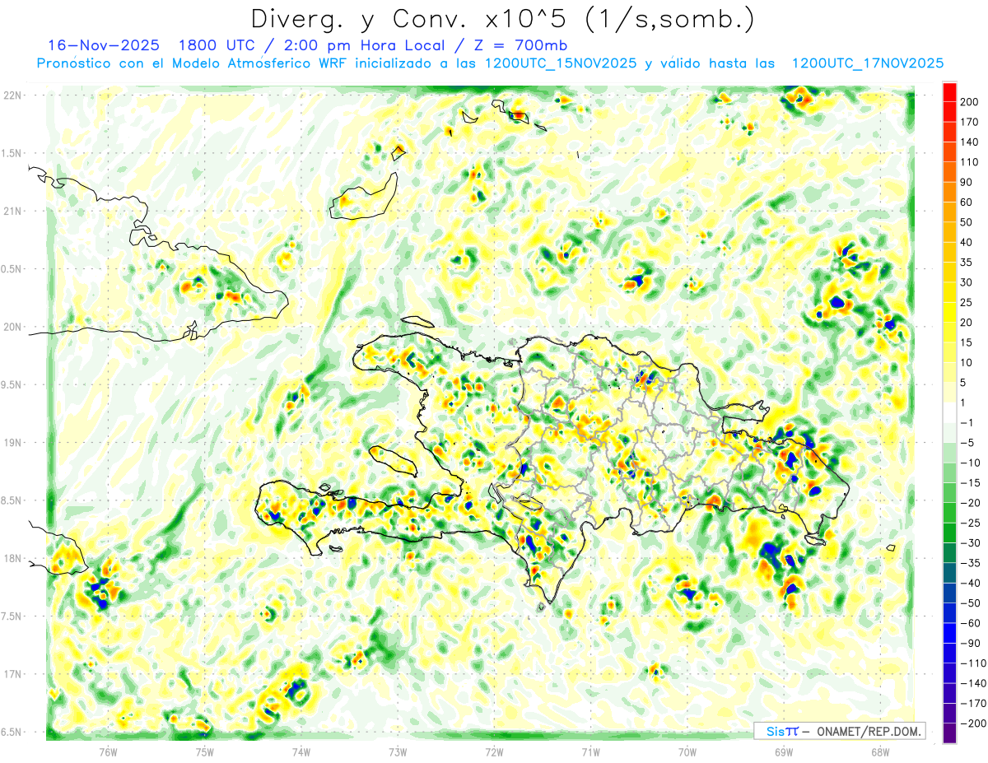Click the "69W" longitude axis label
988x763 pixels.
[784, 751]
